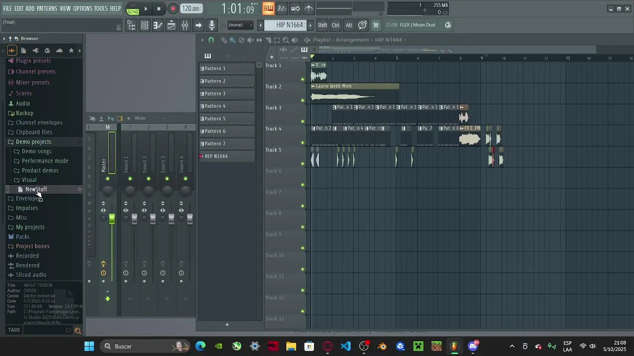Screen dimensions: 634x356
Task: Mute Track 5 using its green light
Action: (x=303, y=164)
